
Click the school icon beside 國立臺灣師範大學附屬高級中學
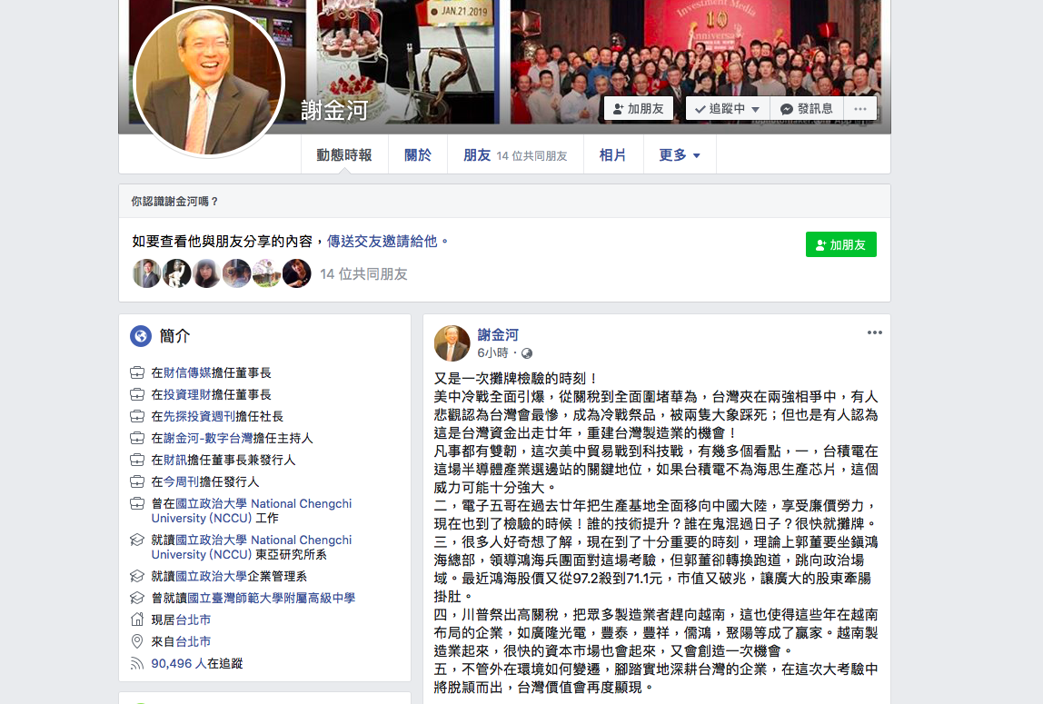(x=135, y=599)
